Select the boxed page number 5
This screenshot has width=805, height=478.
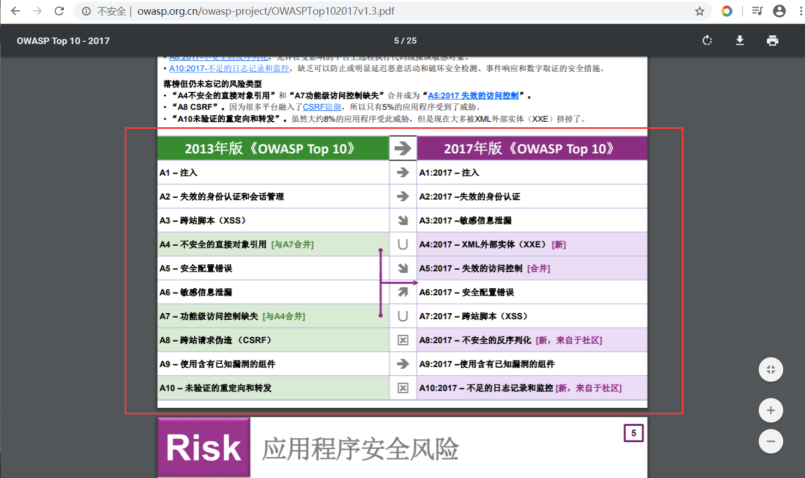pos(633,433)
